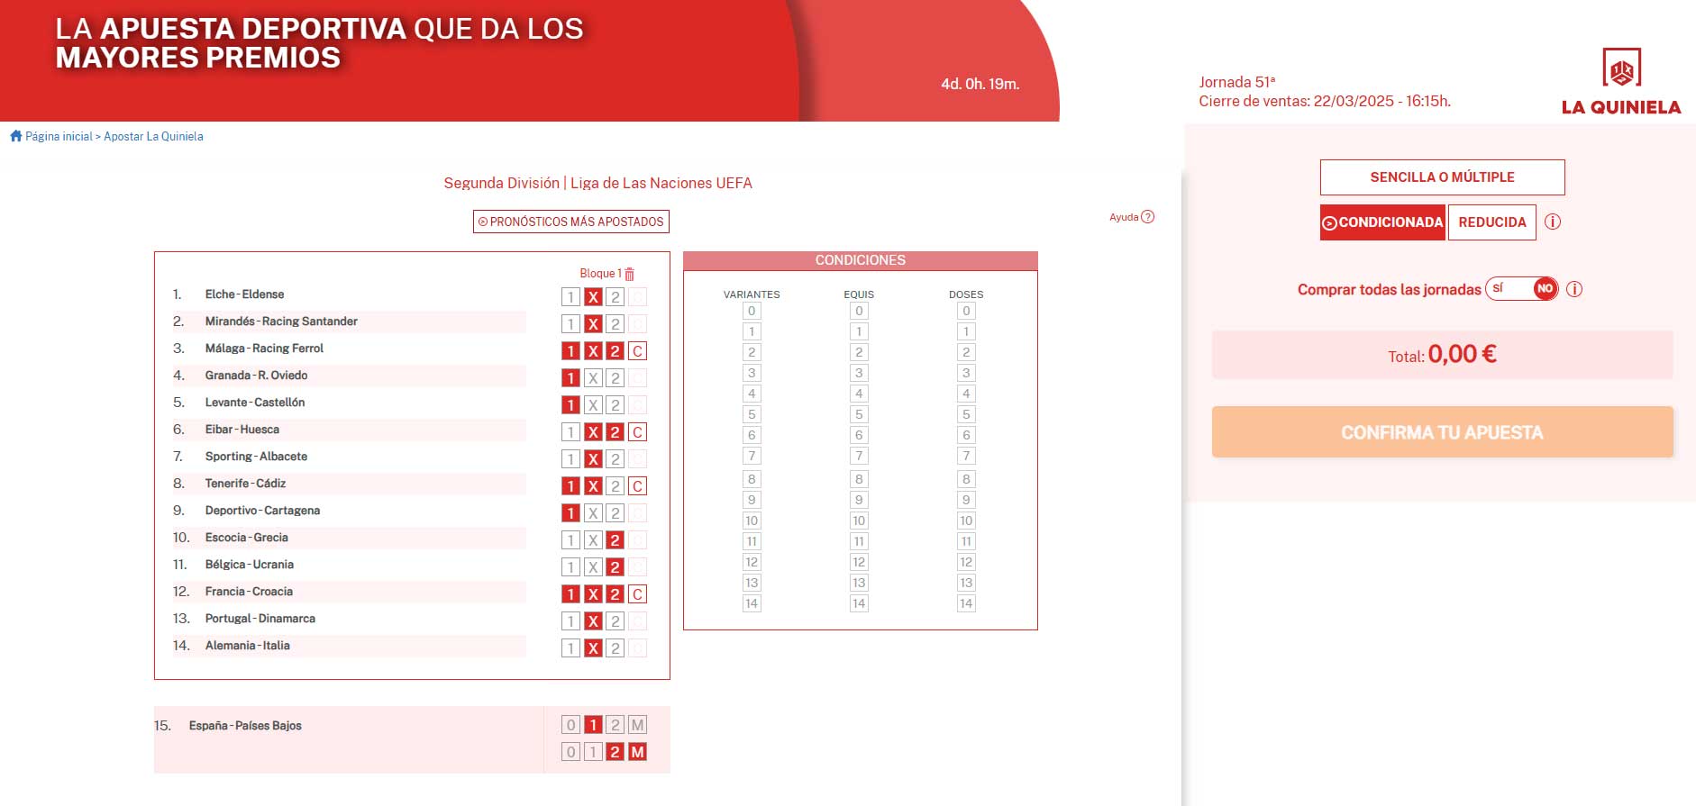
Task: Toggle C condition for Málaga-Racing Ferrol
Action: click(637, 351)
